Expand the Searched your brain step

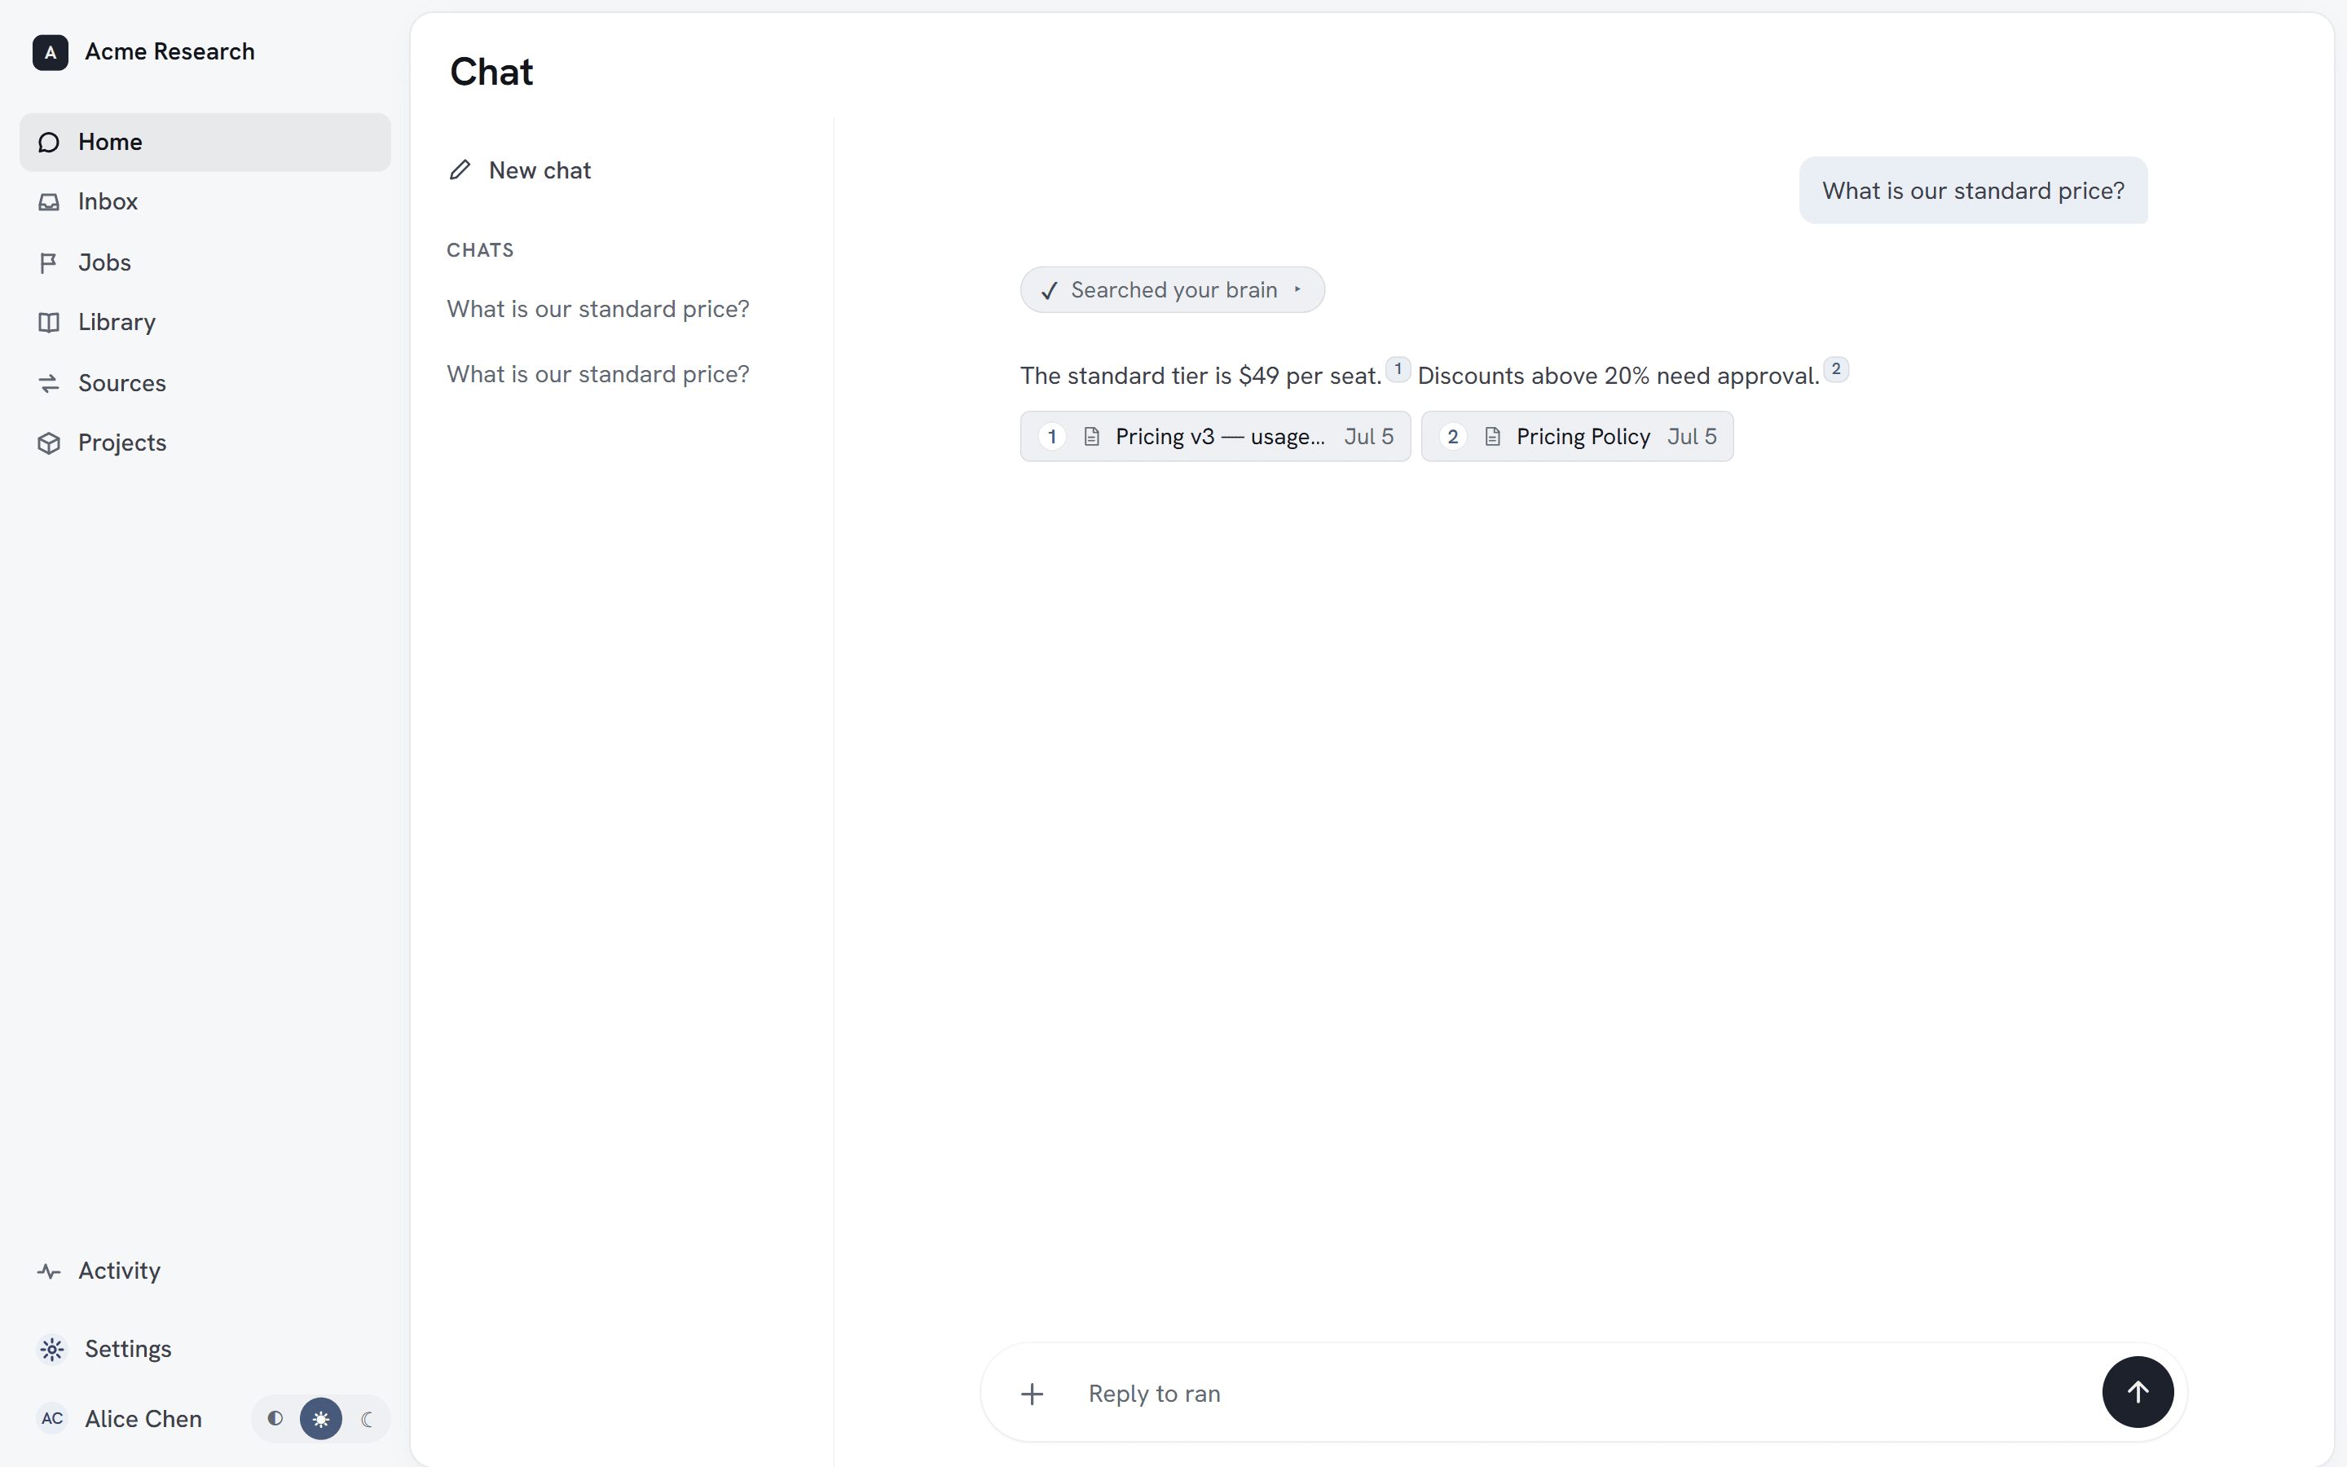pyautogui.click(x=1172, y=290)
